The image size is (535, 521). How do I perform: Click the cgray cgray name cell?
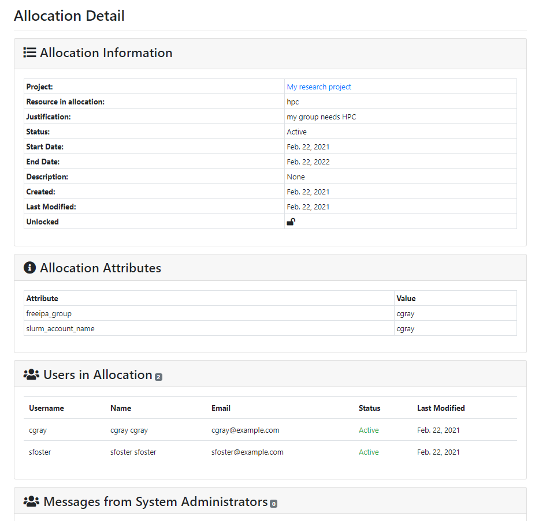(129, 430)
